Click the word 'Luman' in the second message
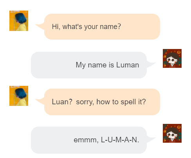This screenshot has width=191, height=158. click(128, 65)
